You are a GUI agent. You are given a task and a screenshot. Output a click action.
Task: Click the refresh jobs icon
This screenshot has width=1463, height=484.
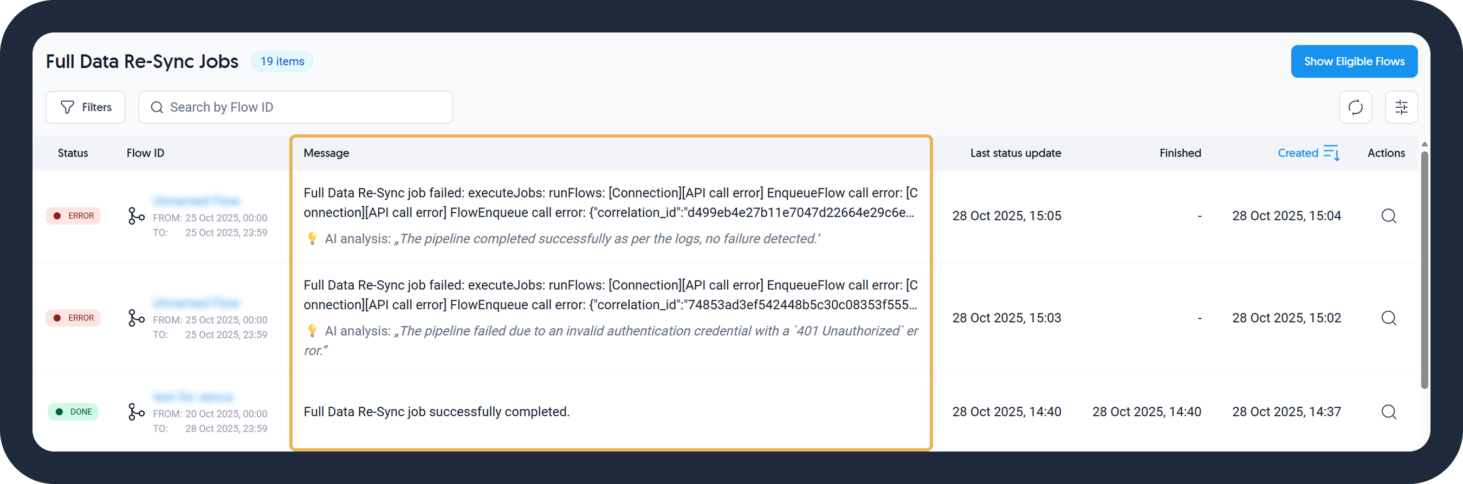pos(1355,107)
